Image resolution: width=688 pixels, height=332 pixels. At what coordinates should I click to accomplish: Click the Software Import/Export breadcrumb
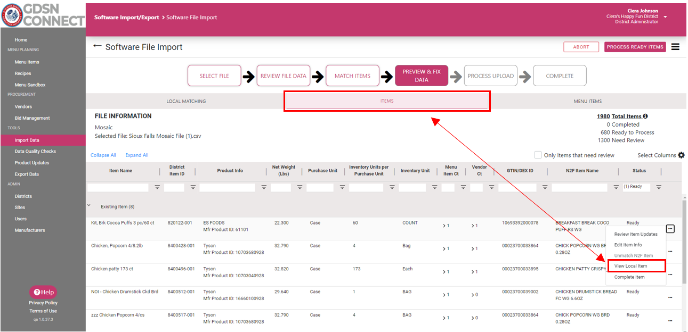(127, 18)
